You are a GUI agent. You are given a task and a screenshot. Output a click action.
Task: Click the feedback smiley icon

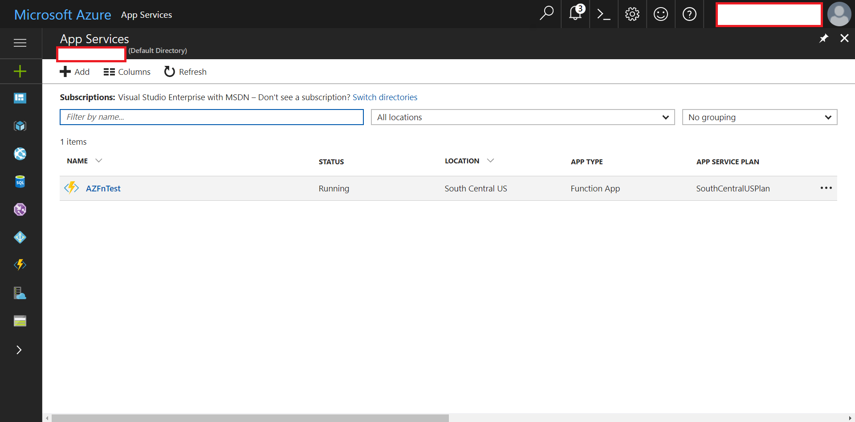click(x=661, y=14)
